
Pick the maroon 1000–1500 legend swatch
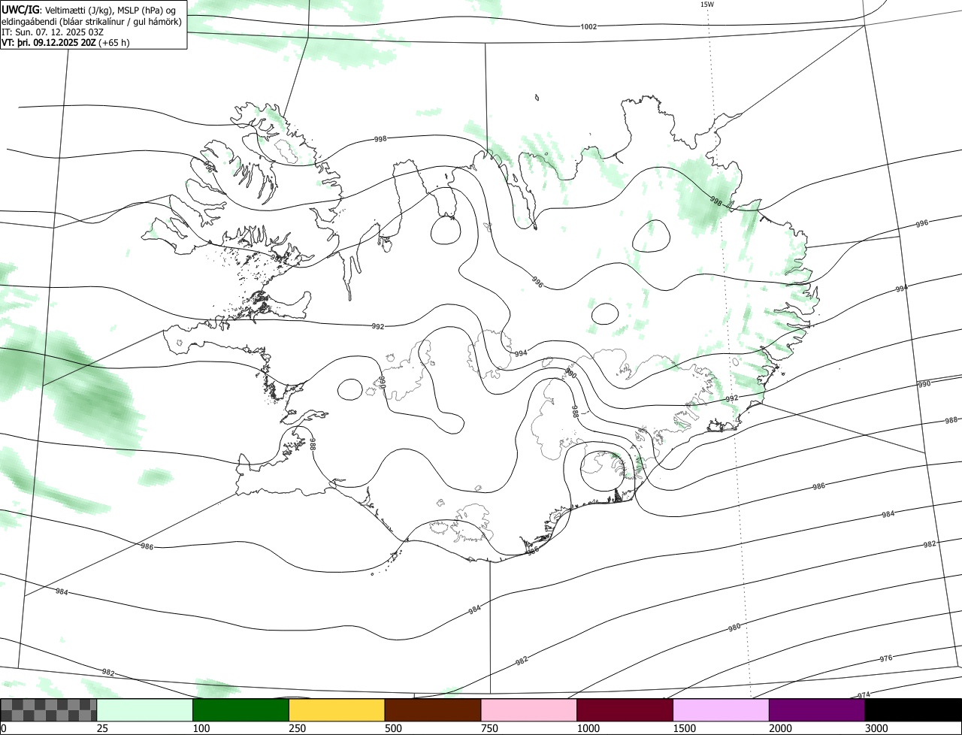pyautogui.click(x=625, y=710)
